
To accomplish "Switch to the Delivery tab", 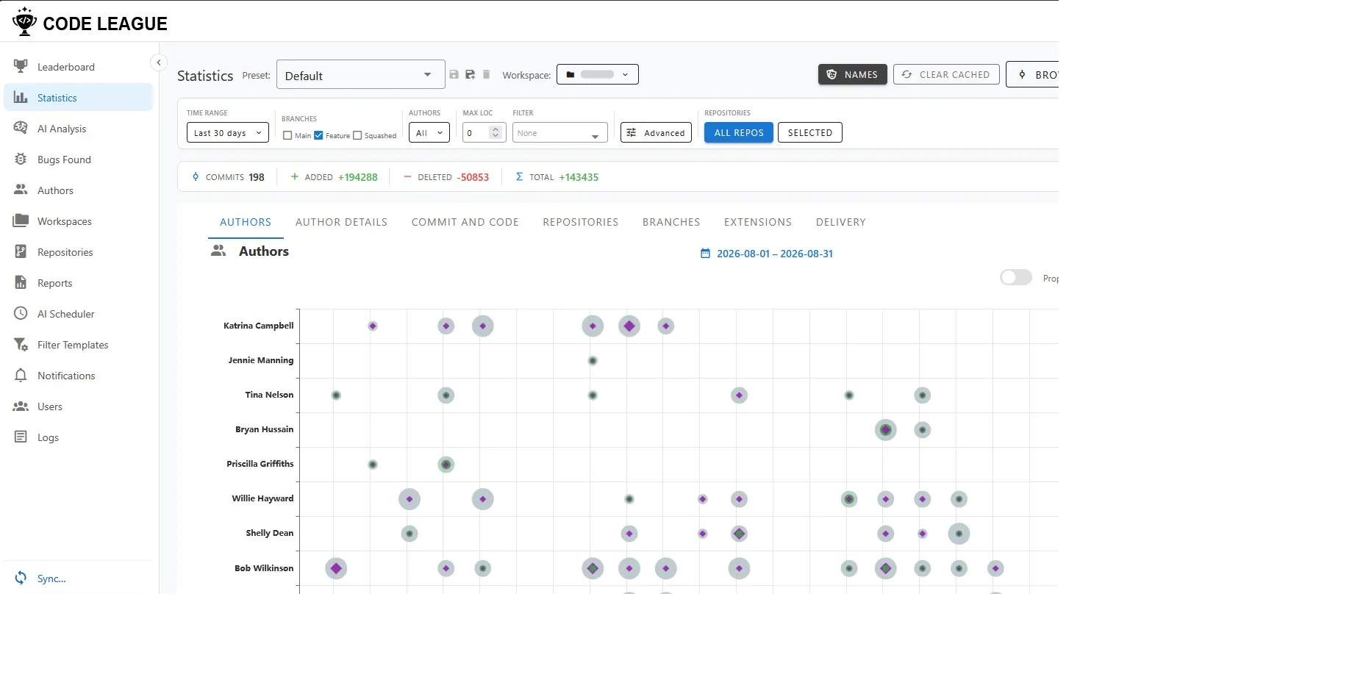I will 840,222.
